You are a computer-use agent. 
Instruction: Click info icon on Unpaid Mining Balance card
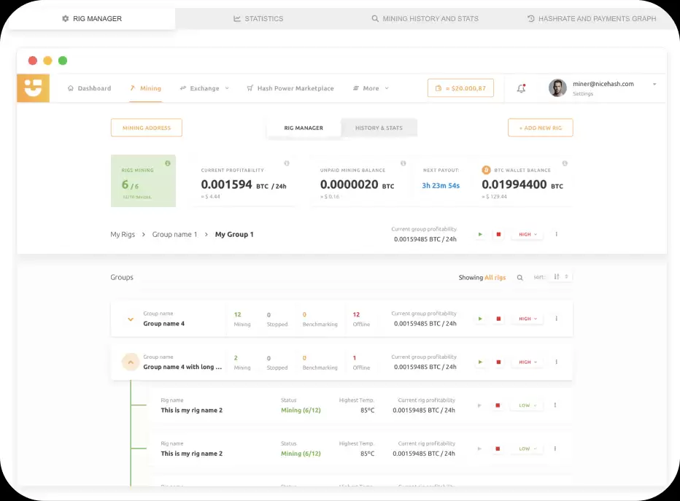point(403,163)
